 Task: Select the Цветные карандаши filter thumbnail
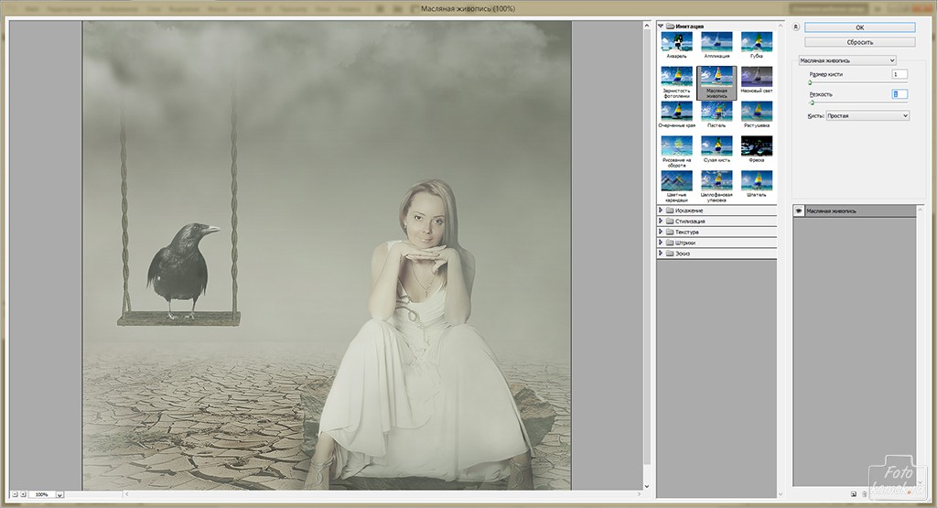676,181
